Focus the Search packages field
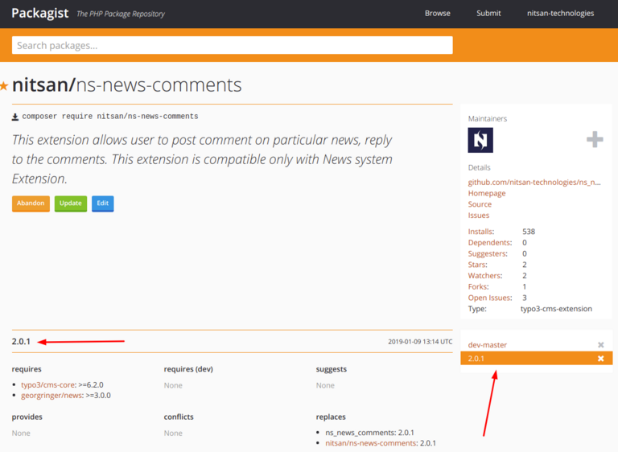Image resolution: width=618 pixels, height=452 pixels. [x=232, y=46]
